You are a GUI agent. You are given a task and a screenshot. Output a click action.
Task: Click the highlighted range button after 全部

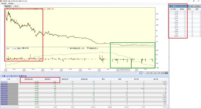coord(166,73)
